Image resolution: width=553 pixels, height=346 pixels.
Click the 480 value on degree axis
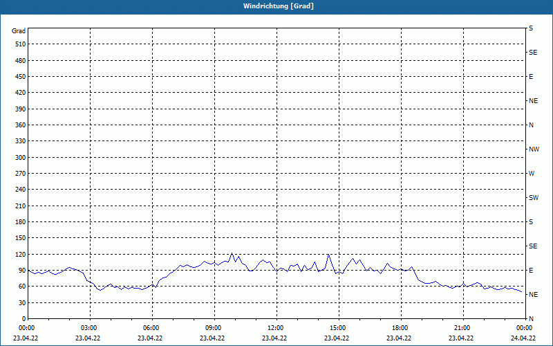(21, 60)
